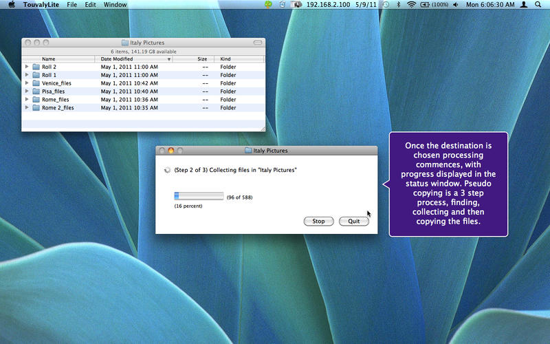Sort by Kind column header
This screenshot has width=550, height=344.
[x=239, y=59]
